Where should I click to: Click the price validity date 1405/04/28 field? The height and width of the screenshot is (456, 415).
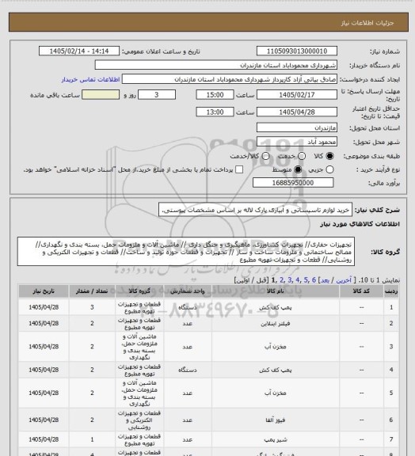point(297,112)
